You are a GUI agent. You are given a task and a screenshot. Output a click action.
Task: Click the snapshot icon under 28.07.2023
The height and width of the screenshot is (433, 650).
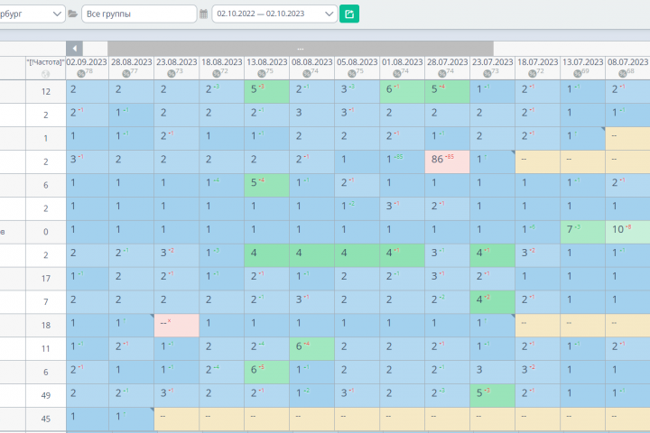pos(442,74)
